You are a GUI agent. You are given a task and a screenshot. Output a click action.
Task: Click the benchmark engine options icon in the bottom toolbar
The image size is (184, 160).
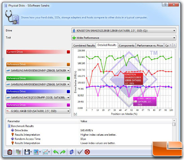coord(10,152)
